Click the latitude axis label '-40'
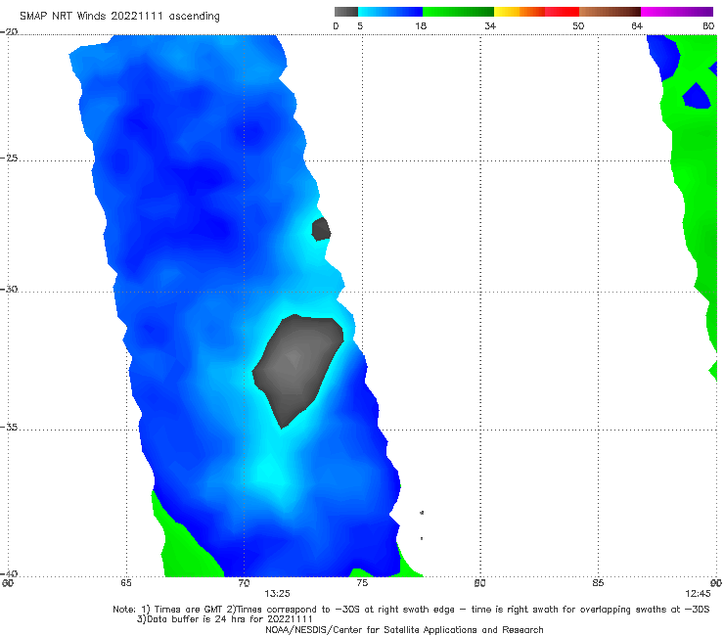The image size is (724, 636). click(x=9, y=573)
